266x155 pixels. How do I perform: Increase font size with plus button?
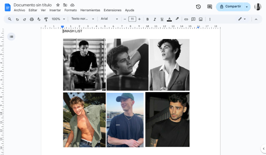[x=139, y=19]
